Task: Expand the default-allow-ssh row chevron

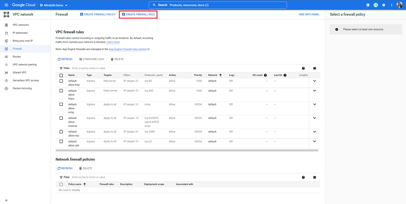Action: (315, 141)
